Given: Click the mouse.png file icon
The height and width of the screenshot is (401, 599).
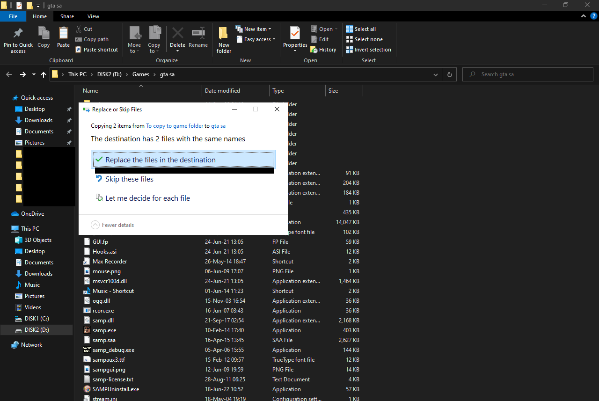Looking at the screenshot, I should click(x=87, y=271).
